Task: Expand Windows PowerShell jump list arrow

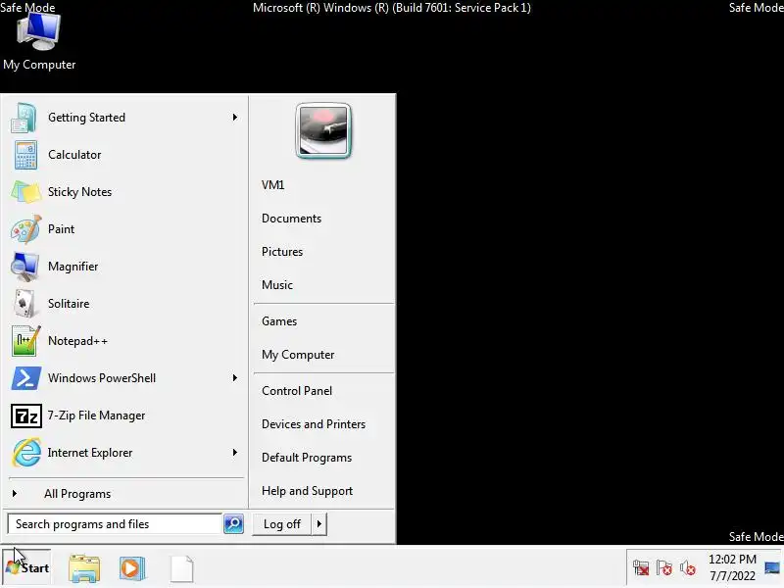Action: [x=235, y=378]
